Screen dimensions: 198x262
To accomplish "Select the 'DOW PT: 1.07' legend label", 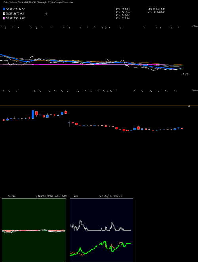I will 15,18.
